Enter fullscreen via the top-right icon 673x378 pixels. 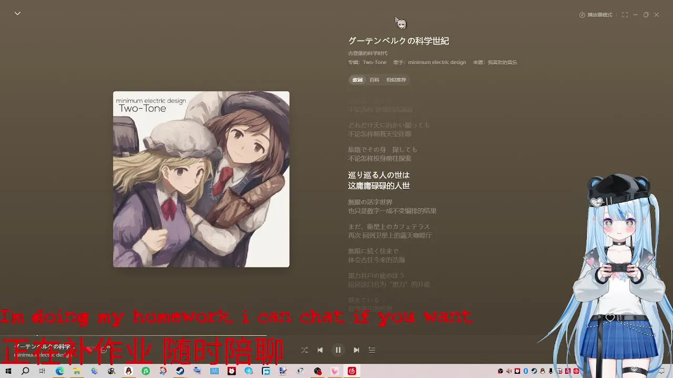pyautogui.click(x=625, y=15)
